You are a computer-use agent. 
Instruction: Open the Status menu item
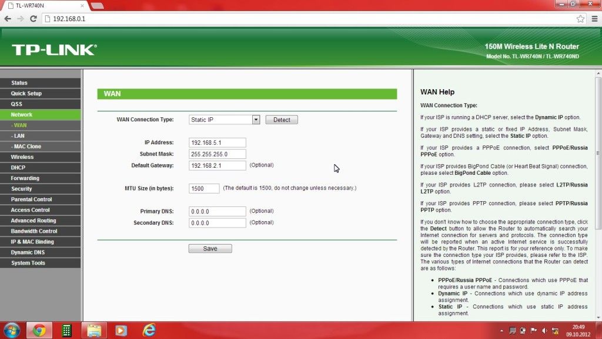click(41, 83)
